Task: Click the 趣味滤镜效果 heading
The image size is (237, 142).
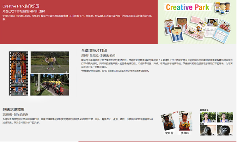Action: click(x=14, y=109)
